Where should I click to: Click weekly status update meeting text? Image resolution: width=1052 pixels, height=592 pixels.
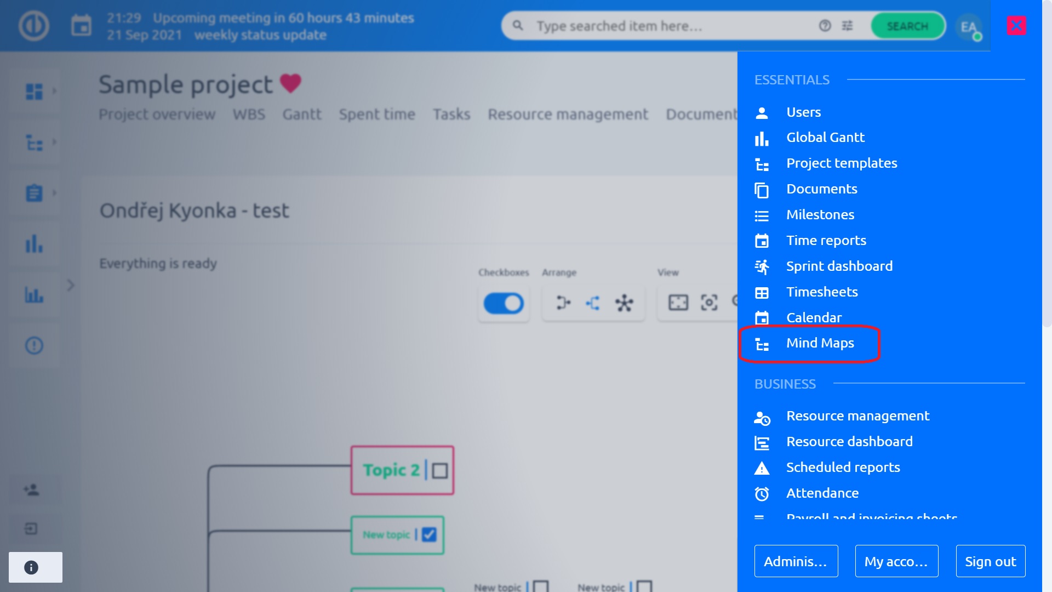click(x=260, y=35)
